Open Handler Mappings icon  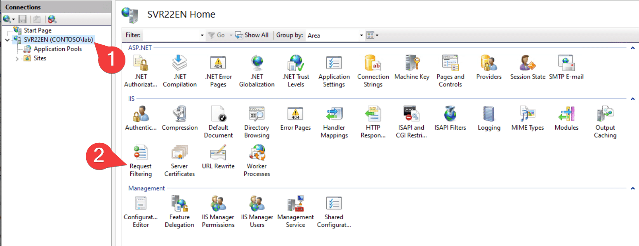(334, 122)
